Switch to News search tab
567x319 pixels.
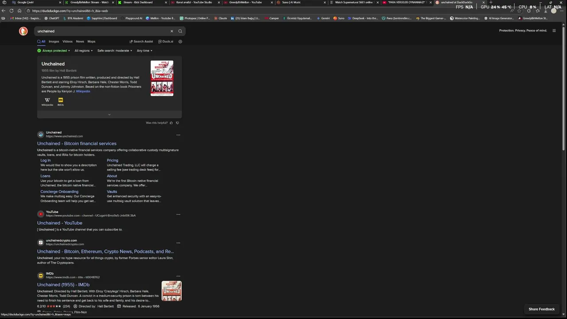click(80, 42)
